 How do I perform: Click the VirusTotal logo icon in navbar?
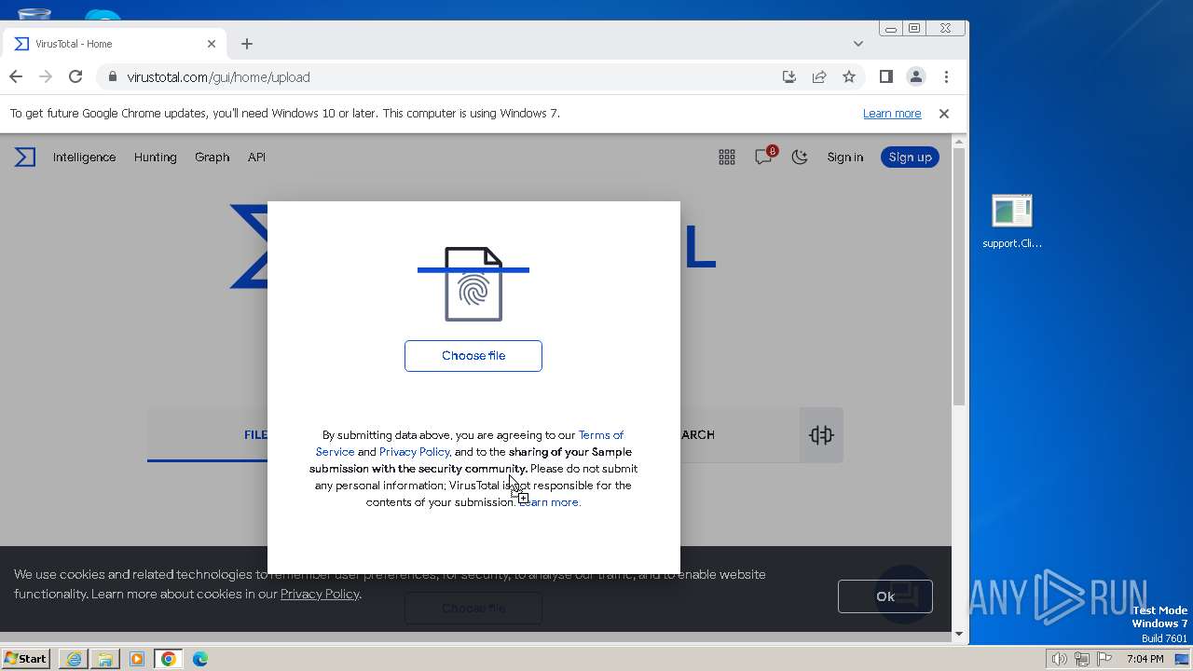[x=25, y=157]
